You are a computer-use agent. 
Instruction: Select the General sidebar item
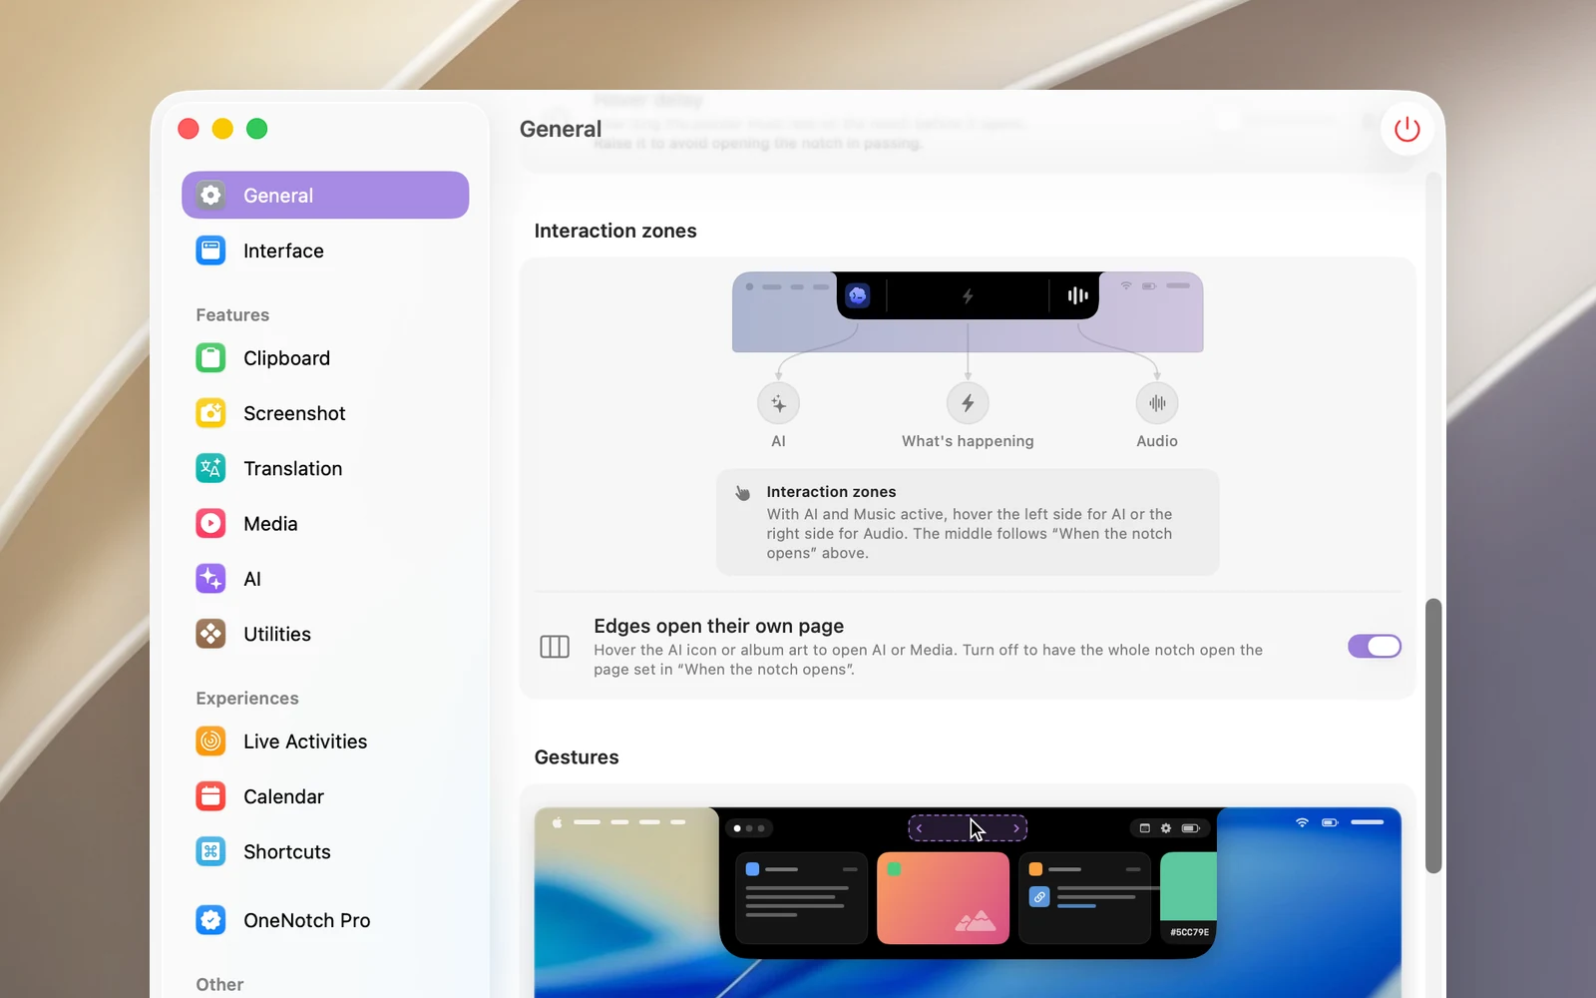(325, 196)
